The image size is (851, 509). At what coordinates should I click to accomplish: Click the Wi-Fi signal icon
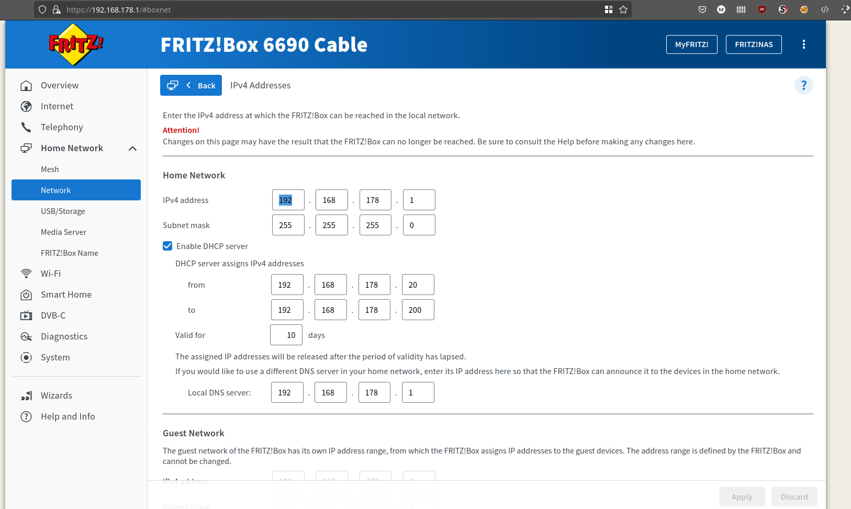pos(26,274)
